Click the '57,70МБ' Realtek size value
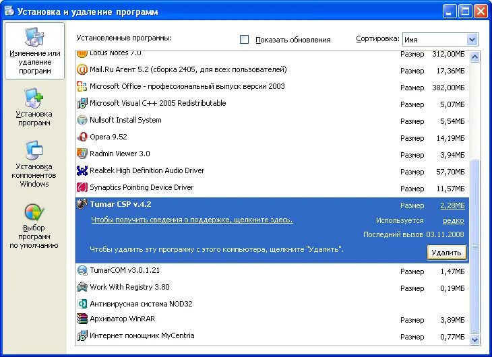 (x=450, y=172)
